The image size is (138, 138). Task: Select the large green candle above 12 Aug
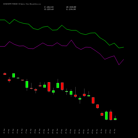click(14, 75)
